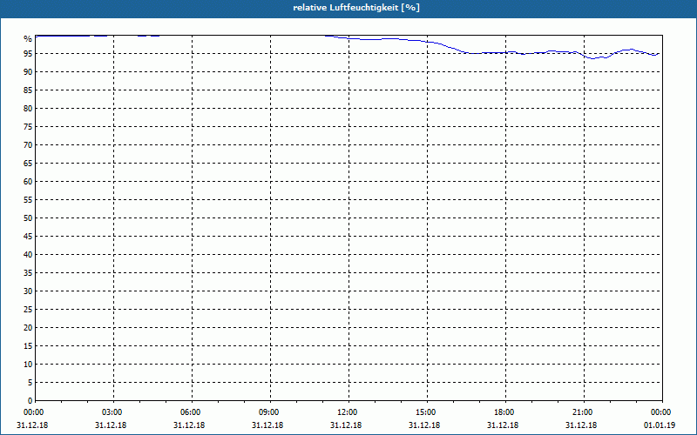Screen dimensions: 697x435
Task: Click the y-axis value "50"
Action: pos(28,218)
